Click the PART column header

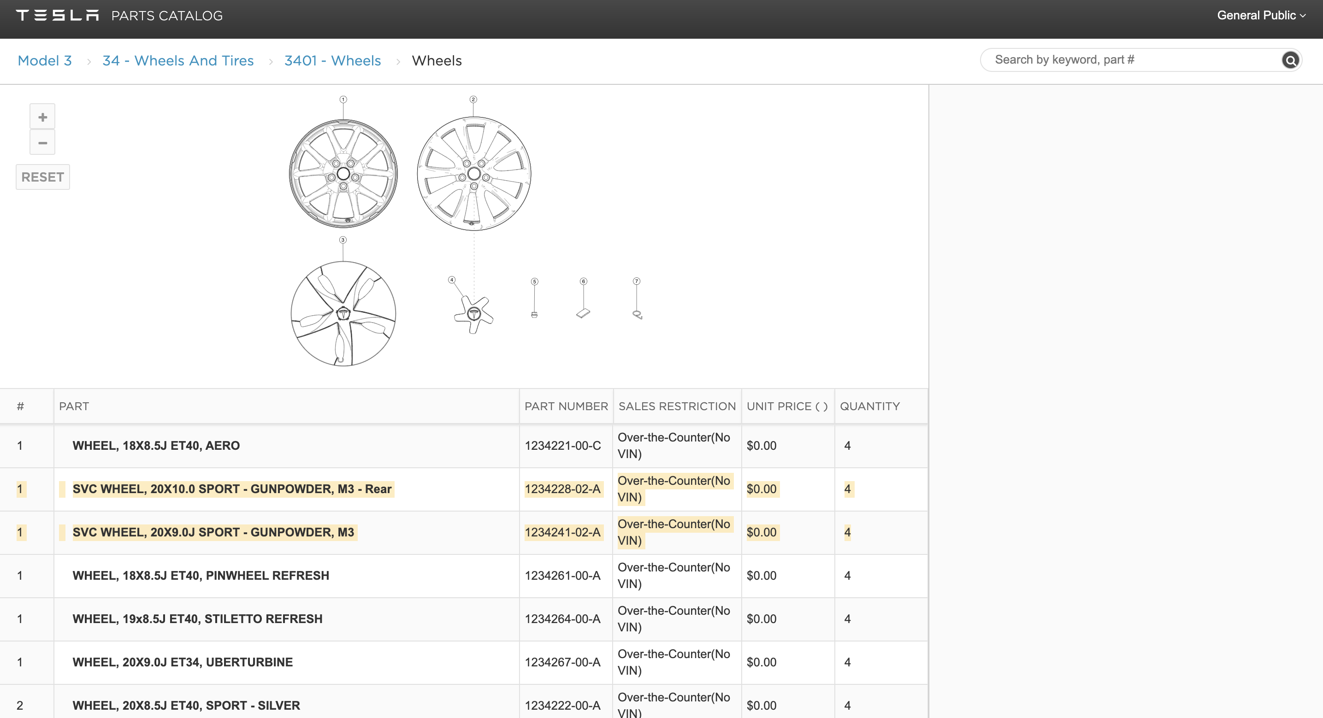point(74,406)
